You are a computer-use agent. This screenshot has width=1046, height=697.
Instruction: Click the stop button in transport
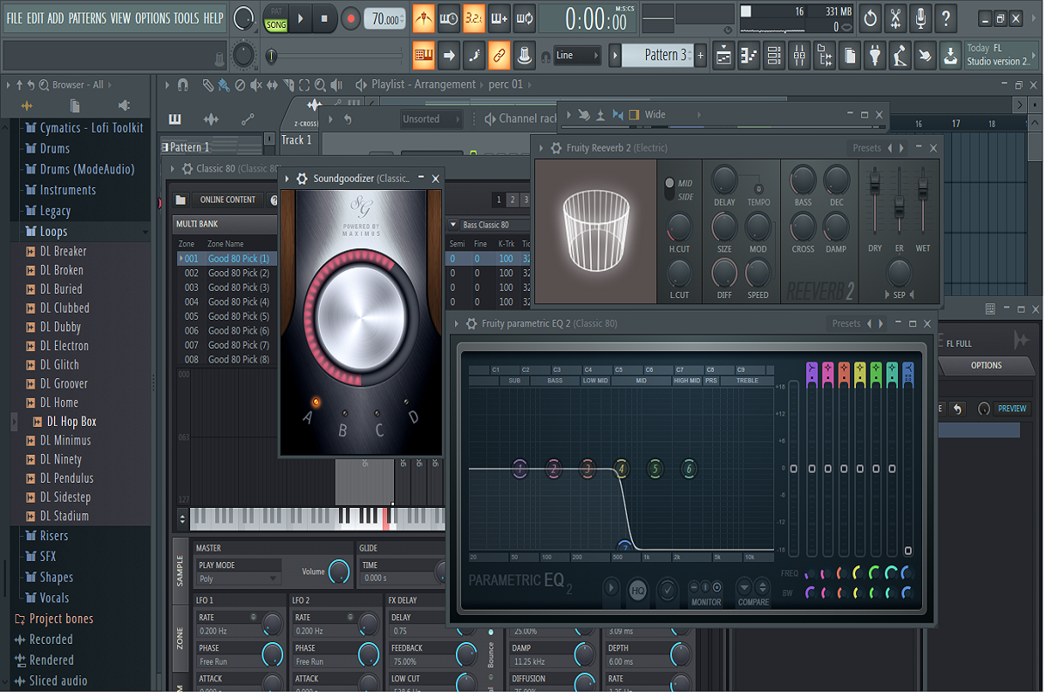[x=325, y=18]
